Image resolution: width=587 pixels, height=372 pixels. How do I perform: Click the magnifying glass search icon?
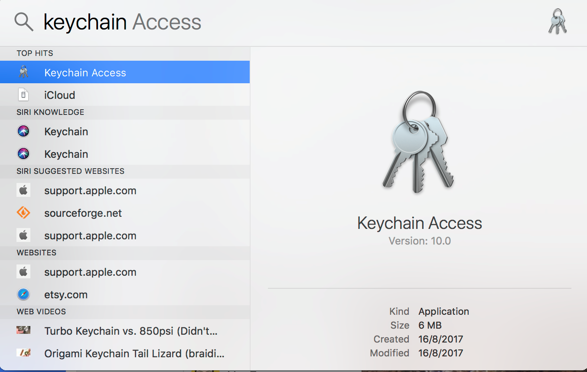24,22
